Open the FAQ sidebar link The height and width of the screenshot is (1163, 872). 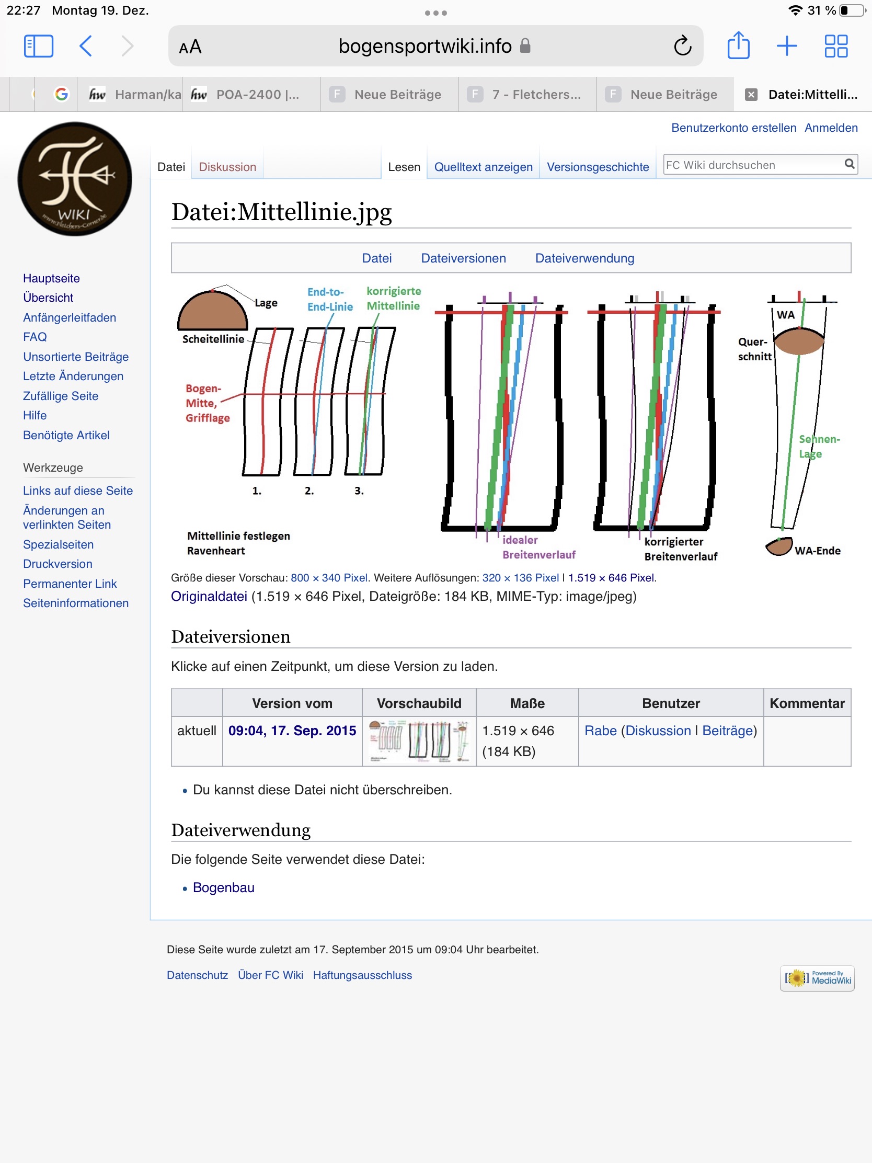coord(35,336)
